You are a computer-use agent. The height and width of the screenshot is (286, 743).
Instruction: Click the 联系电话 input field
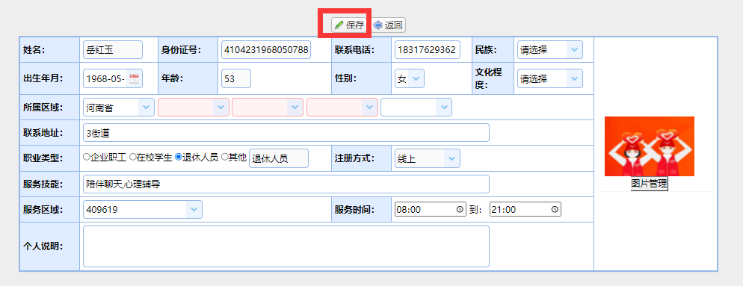[428, 50]
